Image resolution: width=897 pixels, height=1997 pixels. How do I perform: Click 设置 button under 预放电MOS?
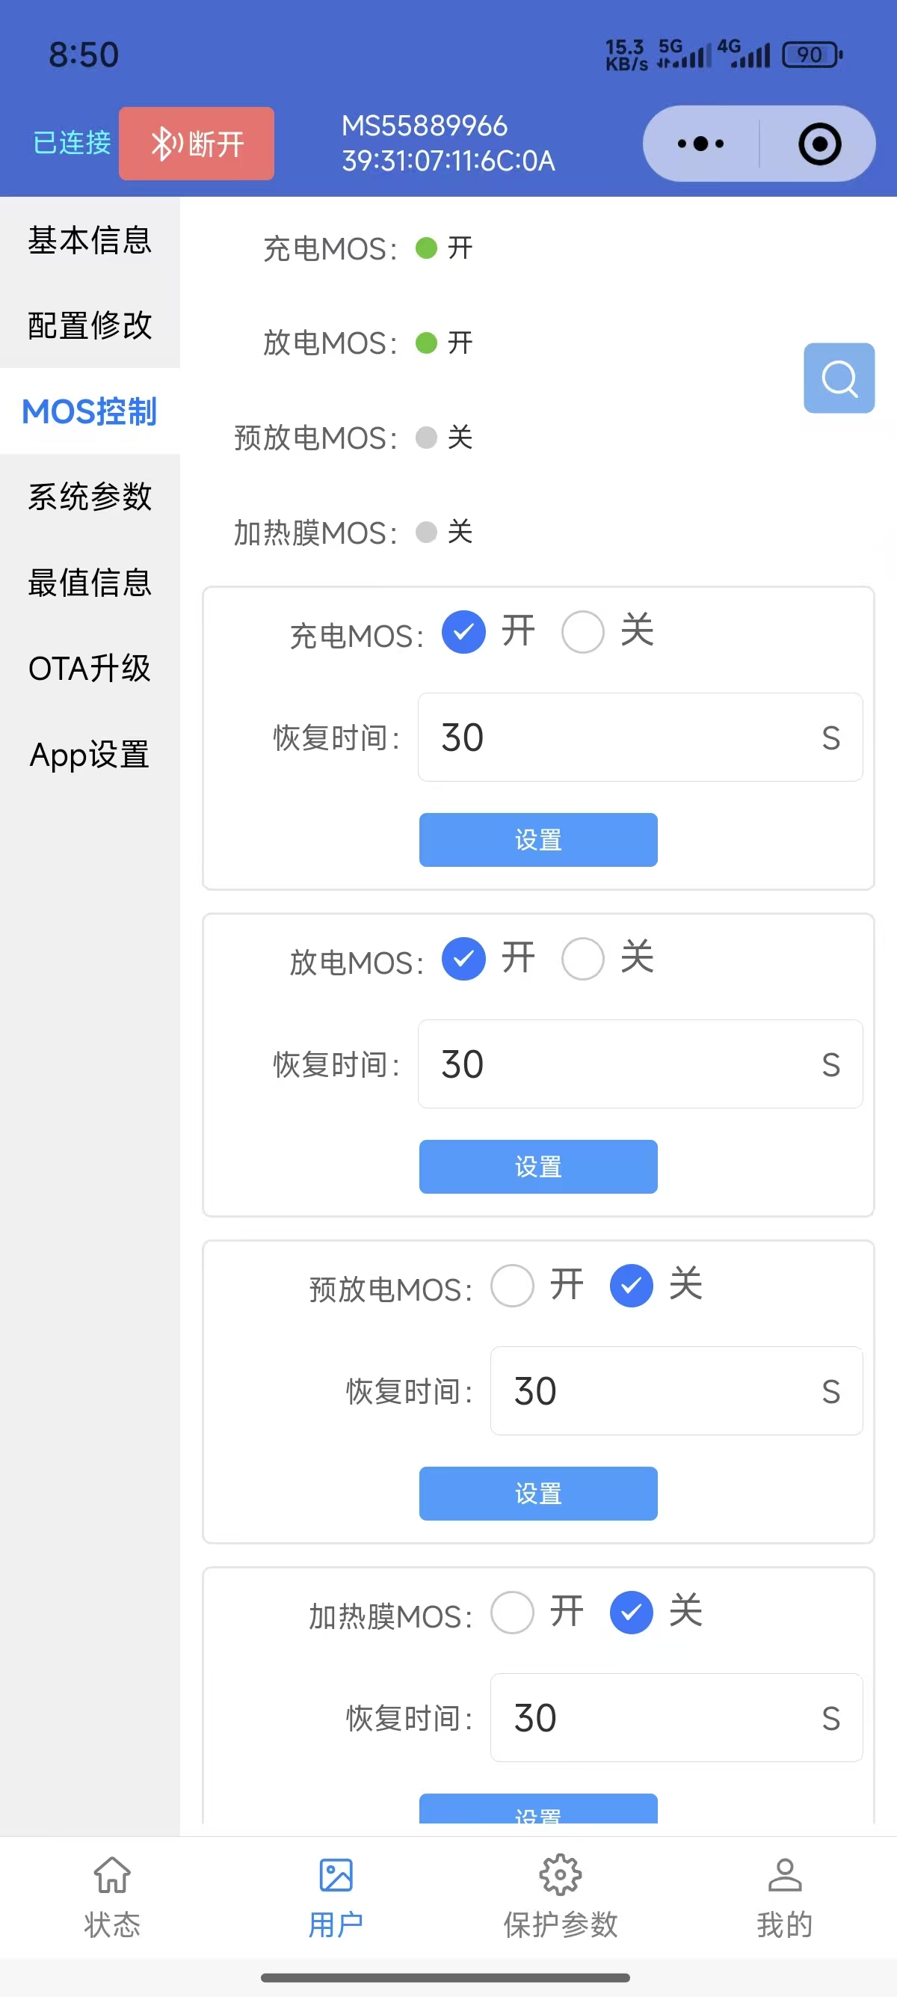pos(537,1493)
